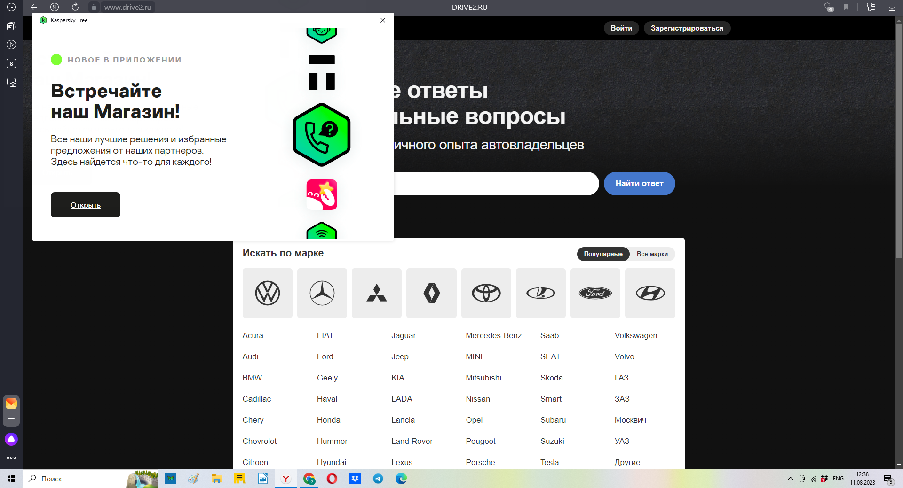The image size is (903, 488).
Task: Open the browser history clock icon
Action: pos(11,7)
